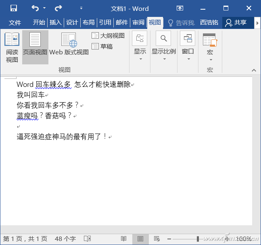This screenshot has width=261, height=245.
Task: Click the zoom slider in status bar
Action: pos(198,239)
